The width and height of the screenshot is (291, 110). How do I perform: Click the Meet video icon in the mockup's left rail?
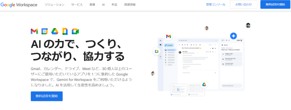(x=161, y=56)
